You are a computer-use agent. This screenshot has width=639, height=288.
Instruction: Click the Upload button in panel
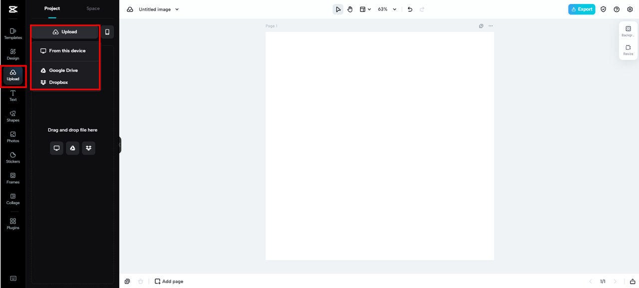(x=65, y=32)
